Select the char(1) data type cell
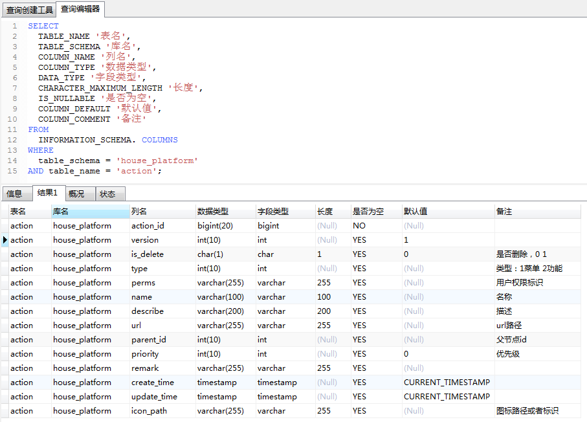Viewport: 587px width, 422px height. pyautogui.click(x=226, y=254)
